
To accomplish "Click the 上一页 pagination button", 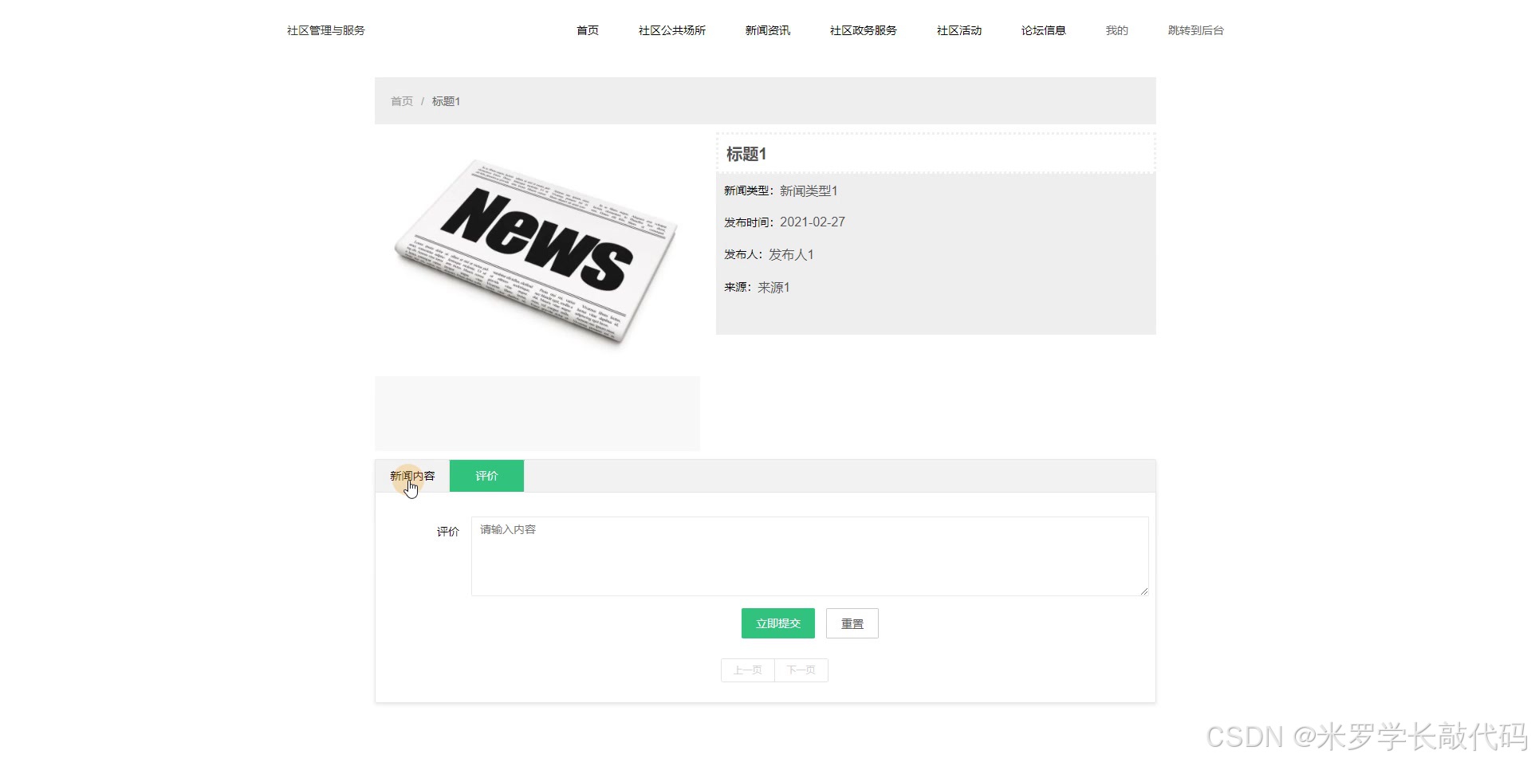I will (x=746, y=670).
